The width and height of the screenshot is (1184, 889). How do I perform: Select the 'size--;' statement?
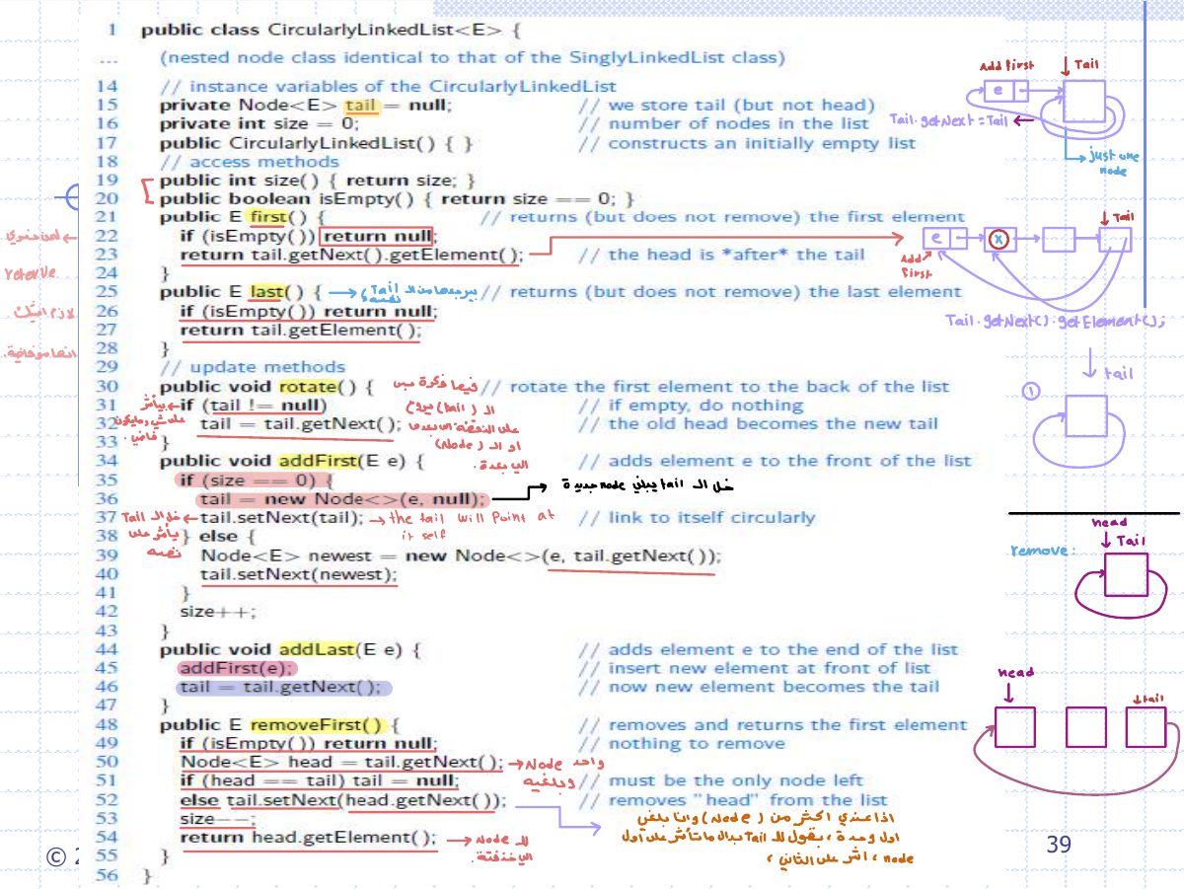click(x=217, y=819)
